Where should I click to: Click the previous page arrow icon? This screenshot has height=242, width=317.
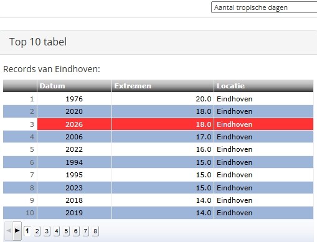tap(9, 231)
